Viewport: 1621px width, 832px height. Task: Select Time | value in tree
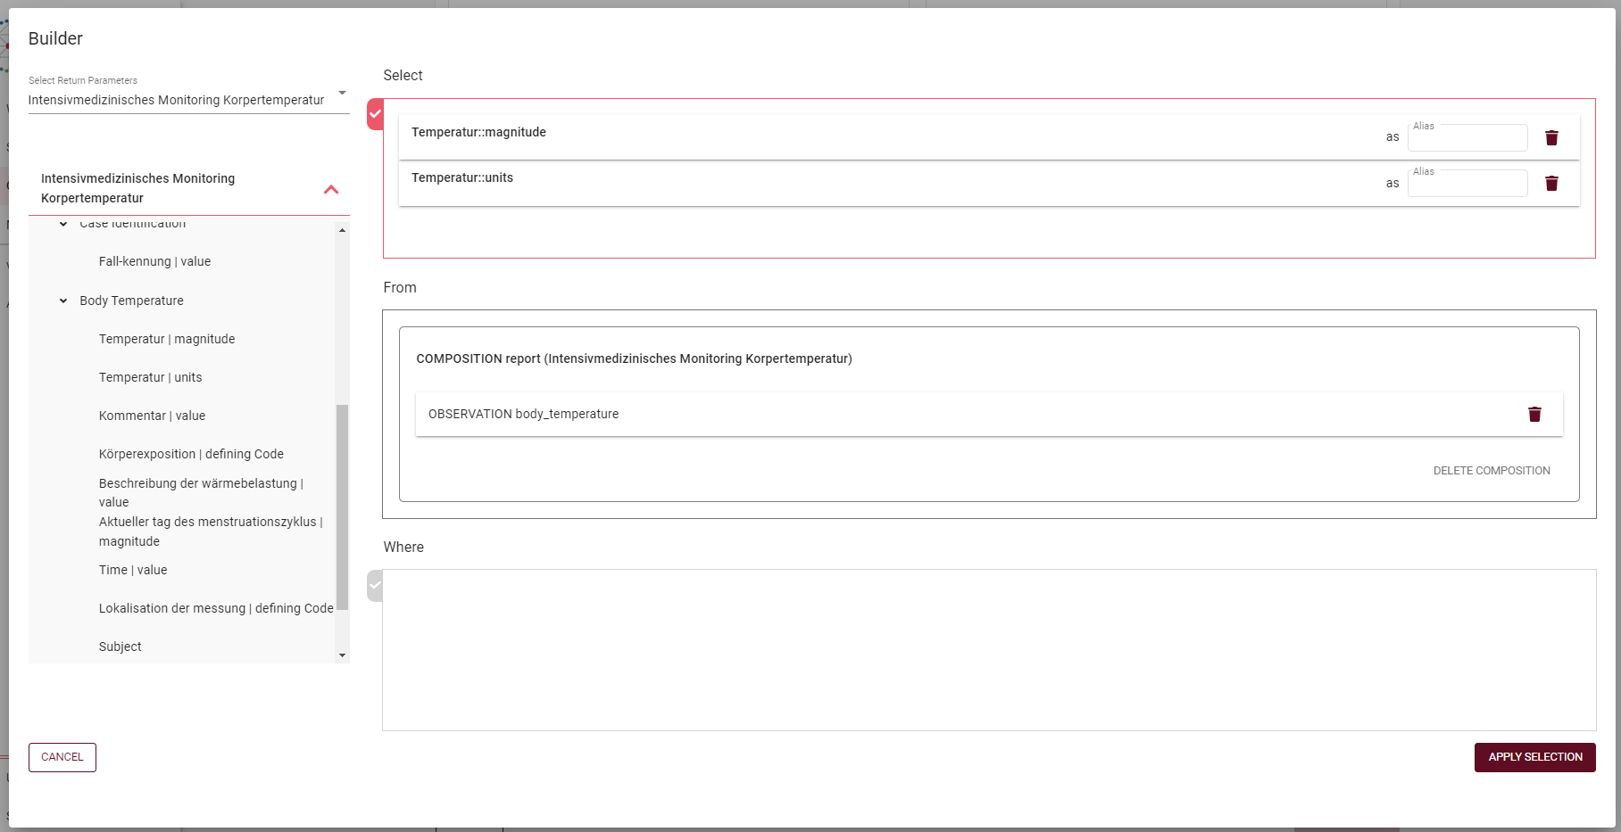click(133, 570)
